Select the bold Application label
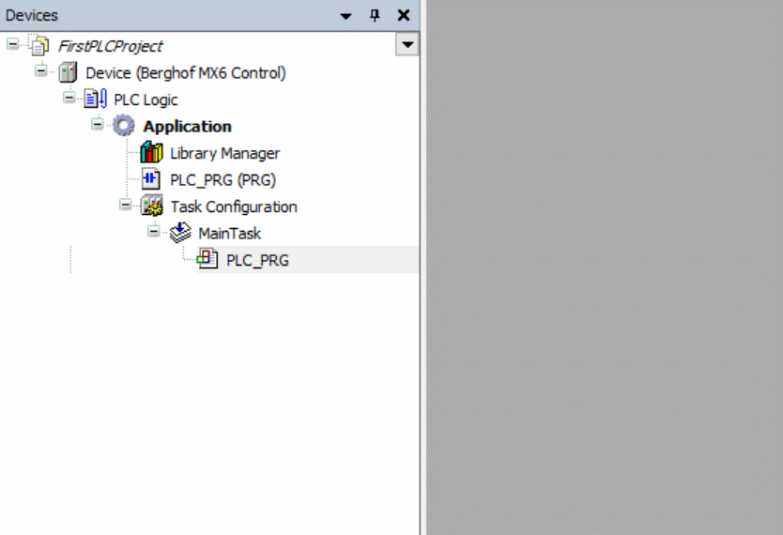This screenshot has height=535, width=783. pyautogui.click(x=187, y=127)
